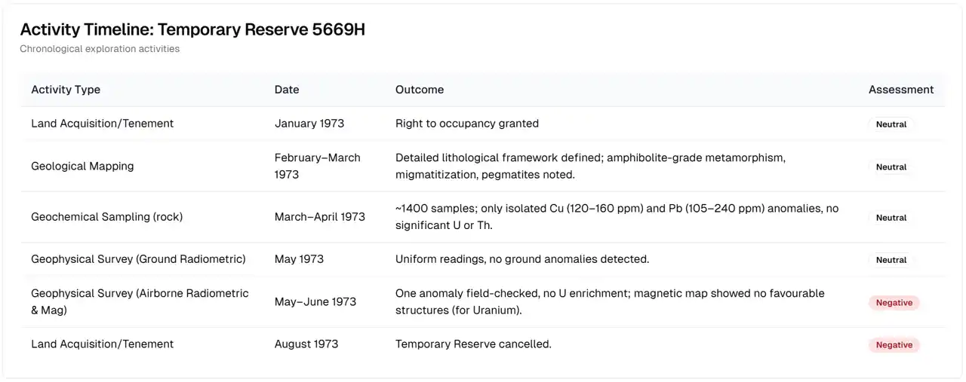Click the Outcome column header
Viewport: 966px width, 382px height.
tap(420, 90)
